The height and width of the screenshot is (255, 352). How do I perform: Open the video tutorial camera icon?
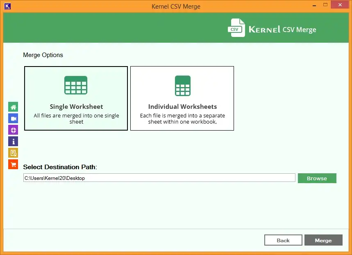(13, 119)
